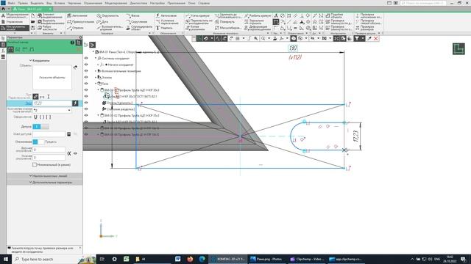Select the Надпись text tool
Image resolution: width=471 pixels, height=264 pixels.
tap(164, 28)
